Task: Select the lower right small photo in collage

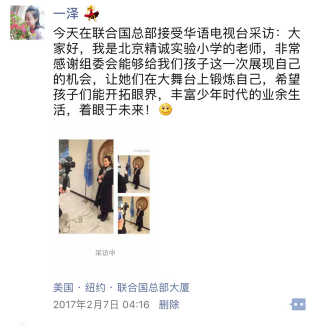Action: point(133,215)
